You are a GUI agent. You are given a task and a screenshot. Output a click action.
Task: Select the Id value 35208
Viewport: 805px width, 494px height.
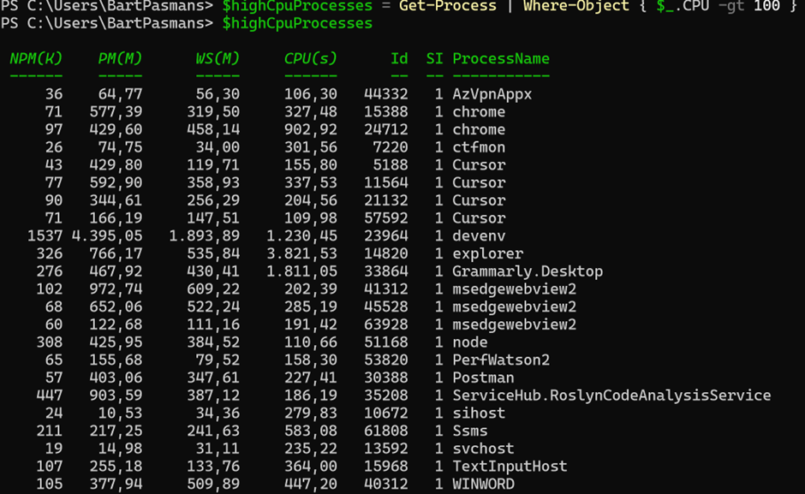pyautogui.click(x=386, y=396)
